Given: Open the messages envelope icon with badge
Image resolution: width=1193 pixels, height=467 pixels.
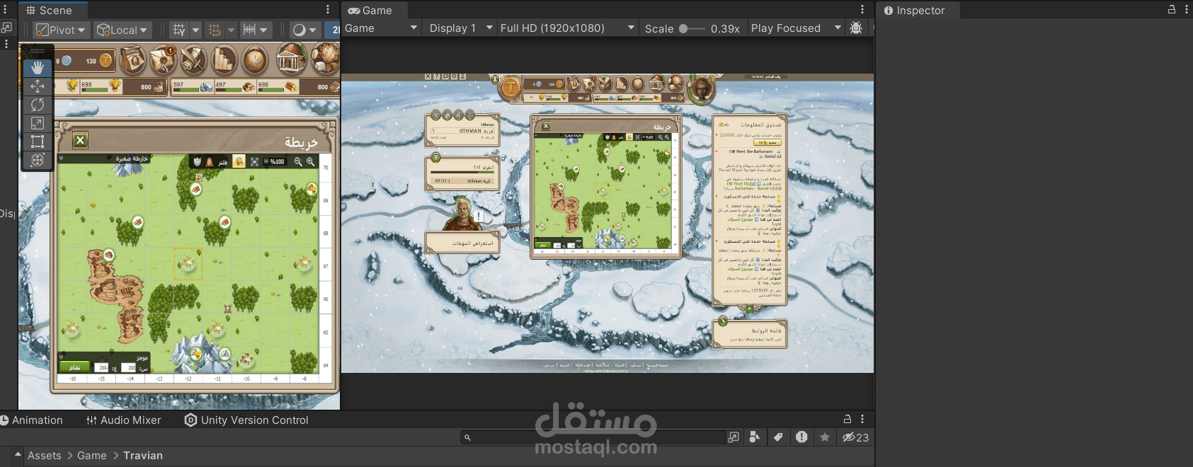Looking at the screenshot, I should pyautogui.click(x=163, y=61).
